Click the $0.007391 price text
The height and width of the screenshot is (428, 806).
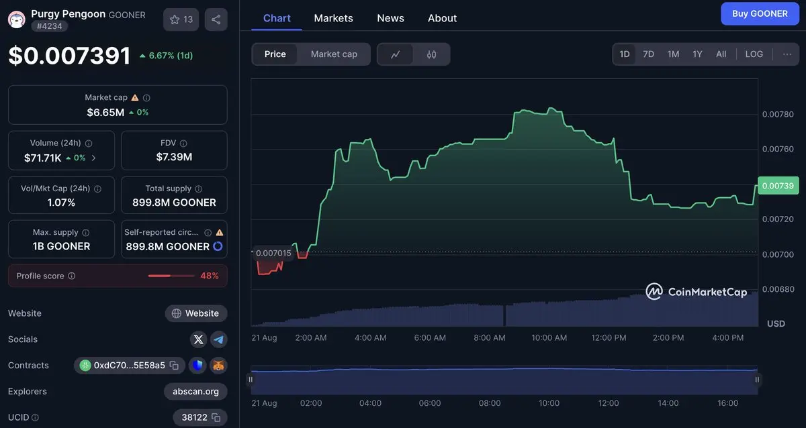click(69, 55)
